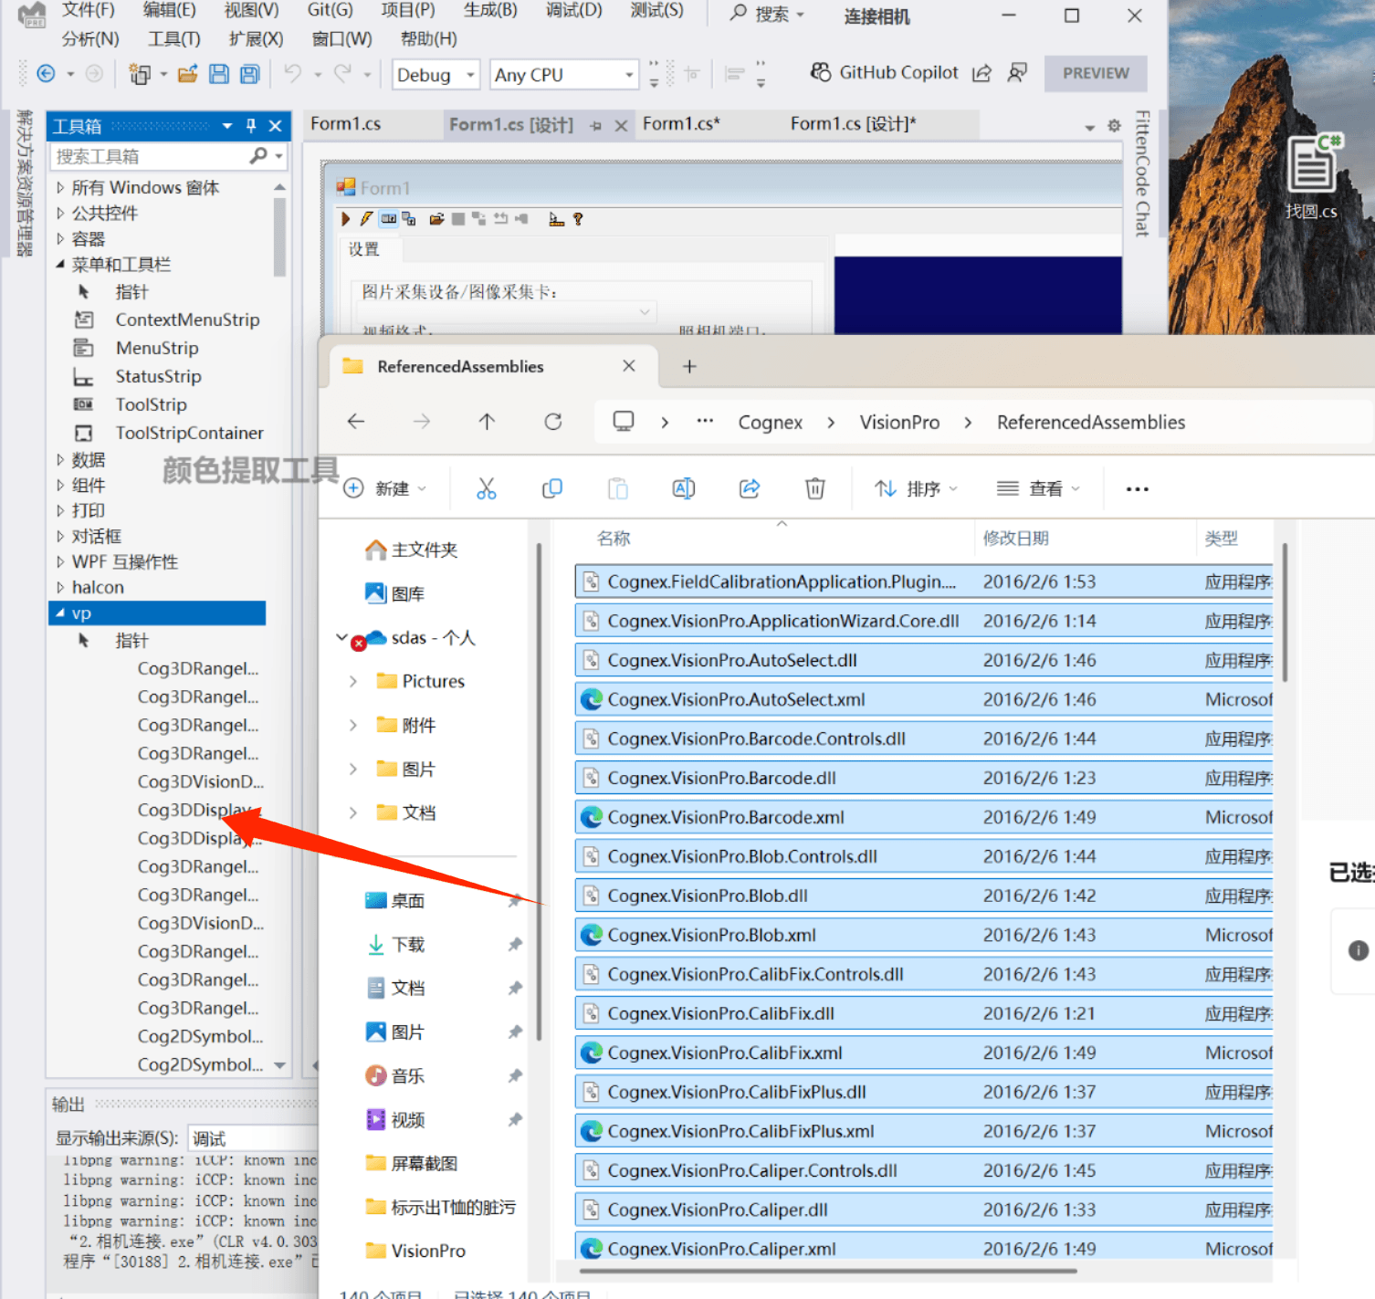The width and height of the screenshot is (1375, 1299).
Task: Select Cognex.VisionPro.Blob.xml file
Action: click(923, 935)
